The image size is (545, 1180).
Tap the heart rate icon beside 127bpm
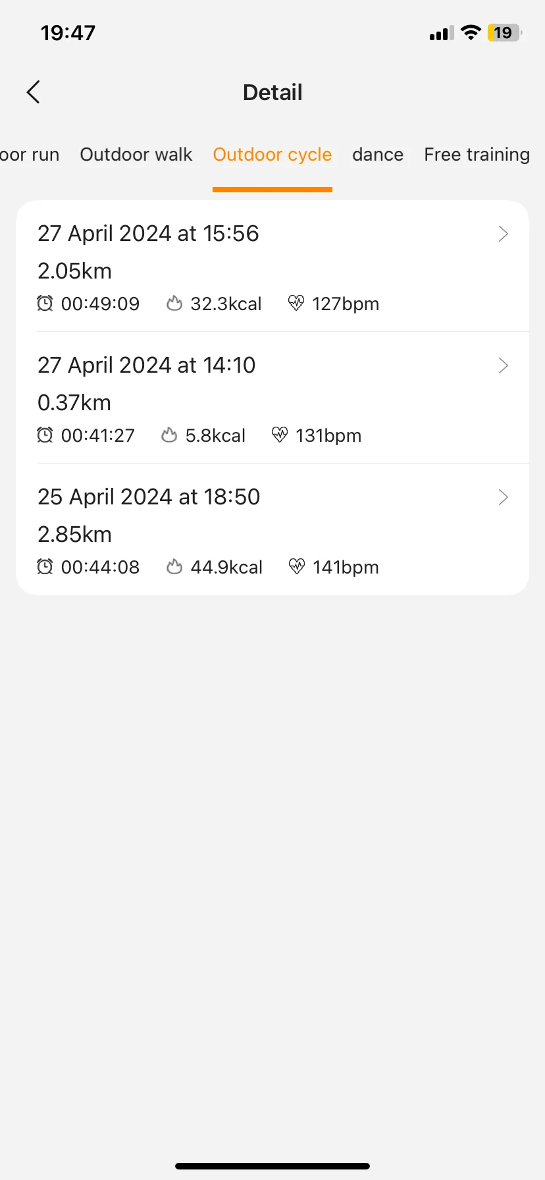(296, 303)
